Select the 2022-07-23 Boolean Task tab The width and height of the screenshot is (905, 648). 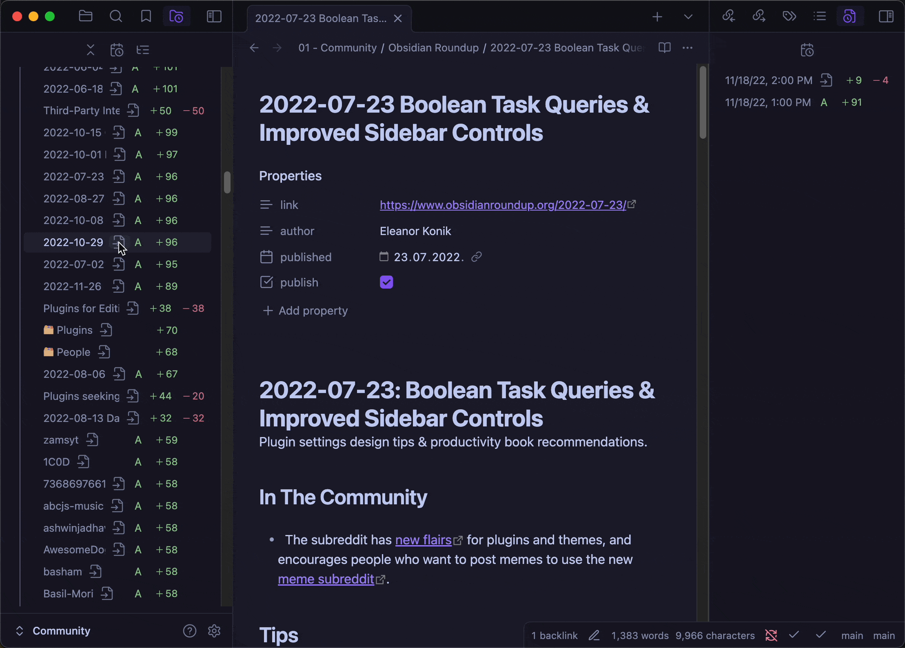[321, 18]
